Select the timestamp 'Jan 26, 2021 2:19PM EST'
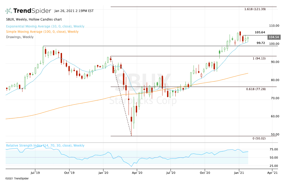 (x=74, y=11)
